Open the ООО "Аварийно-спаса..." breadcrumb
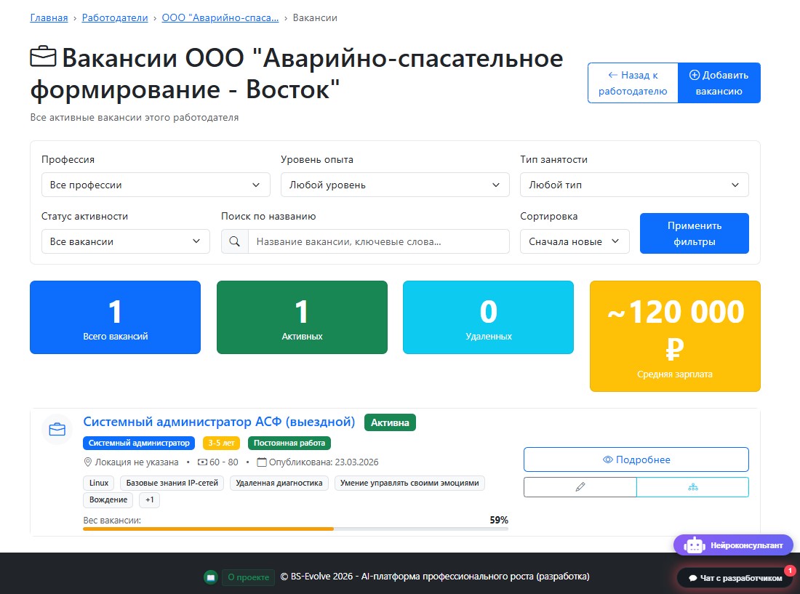Image resolution: width=800 pixels, height=594 pixels. pyautogui.click(x=220, y=18)
